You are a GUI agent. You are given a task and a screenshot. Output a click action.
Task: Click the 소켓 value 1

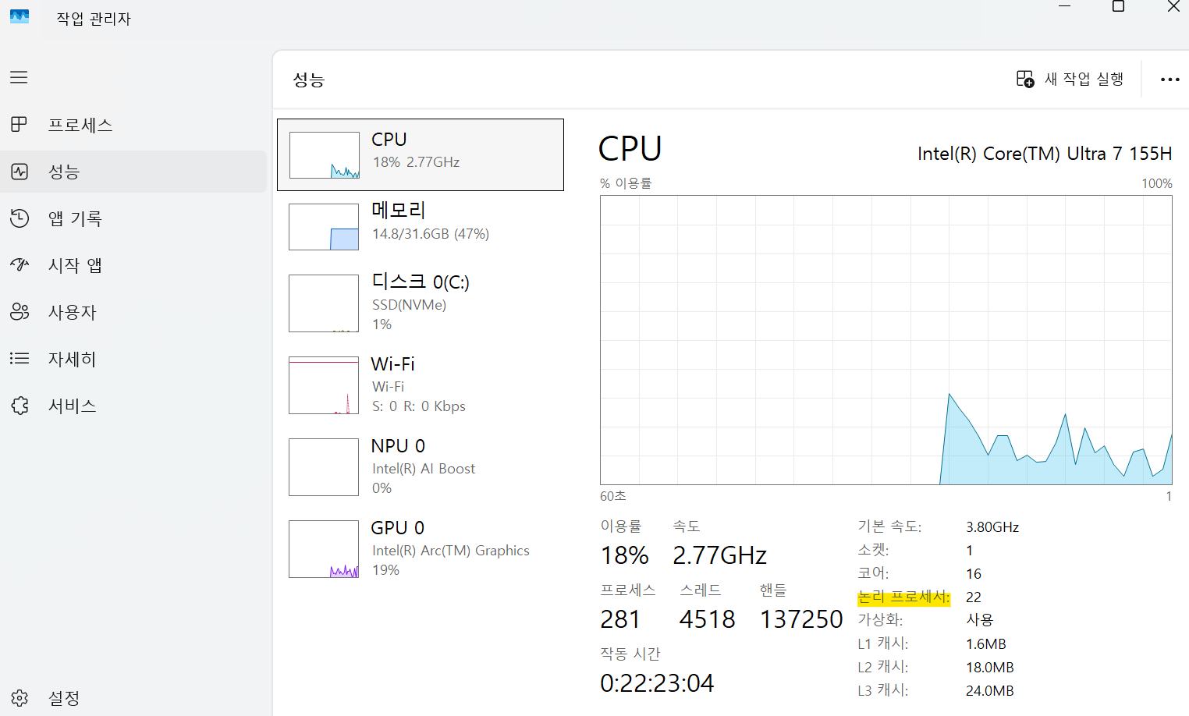click(969, 551)
